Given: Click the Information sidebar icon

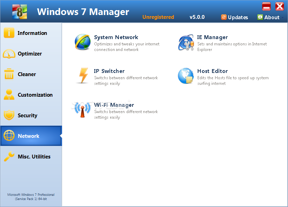Looking at the screenshot, I should click(x=9, y=33).
